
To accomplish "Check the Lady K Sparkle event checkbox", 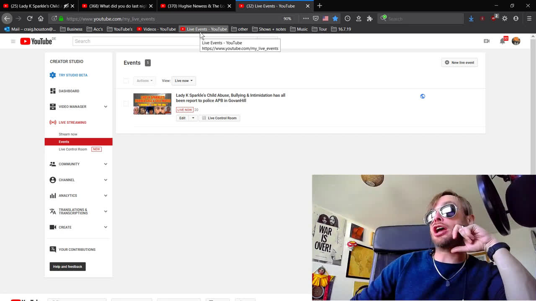I will pos(126,103).
